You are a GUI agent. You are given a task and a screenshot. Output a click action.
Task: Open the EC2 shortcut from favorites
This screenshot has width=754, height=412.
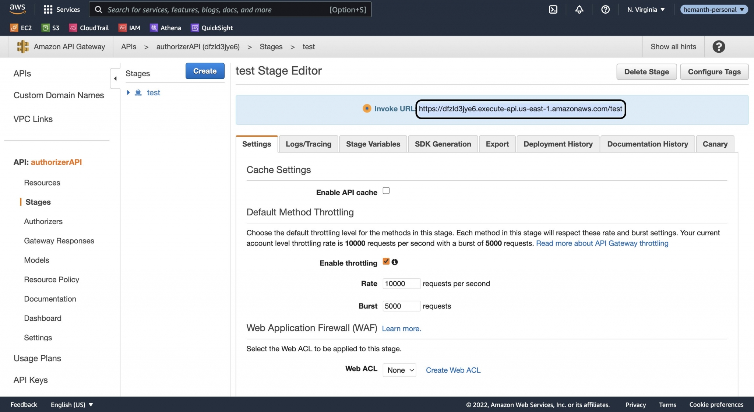21,28
